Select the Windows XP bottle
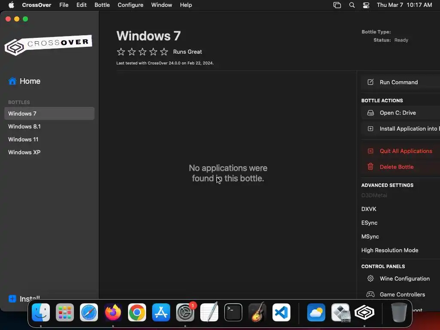 click(x=49, y=152)
